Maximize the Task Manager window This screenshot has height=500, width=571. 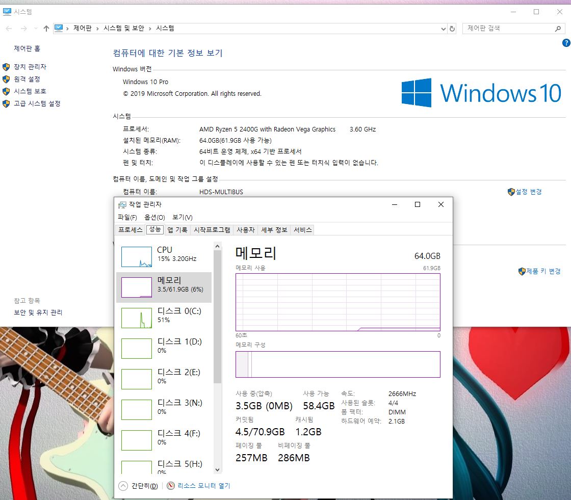coord(418,205)
